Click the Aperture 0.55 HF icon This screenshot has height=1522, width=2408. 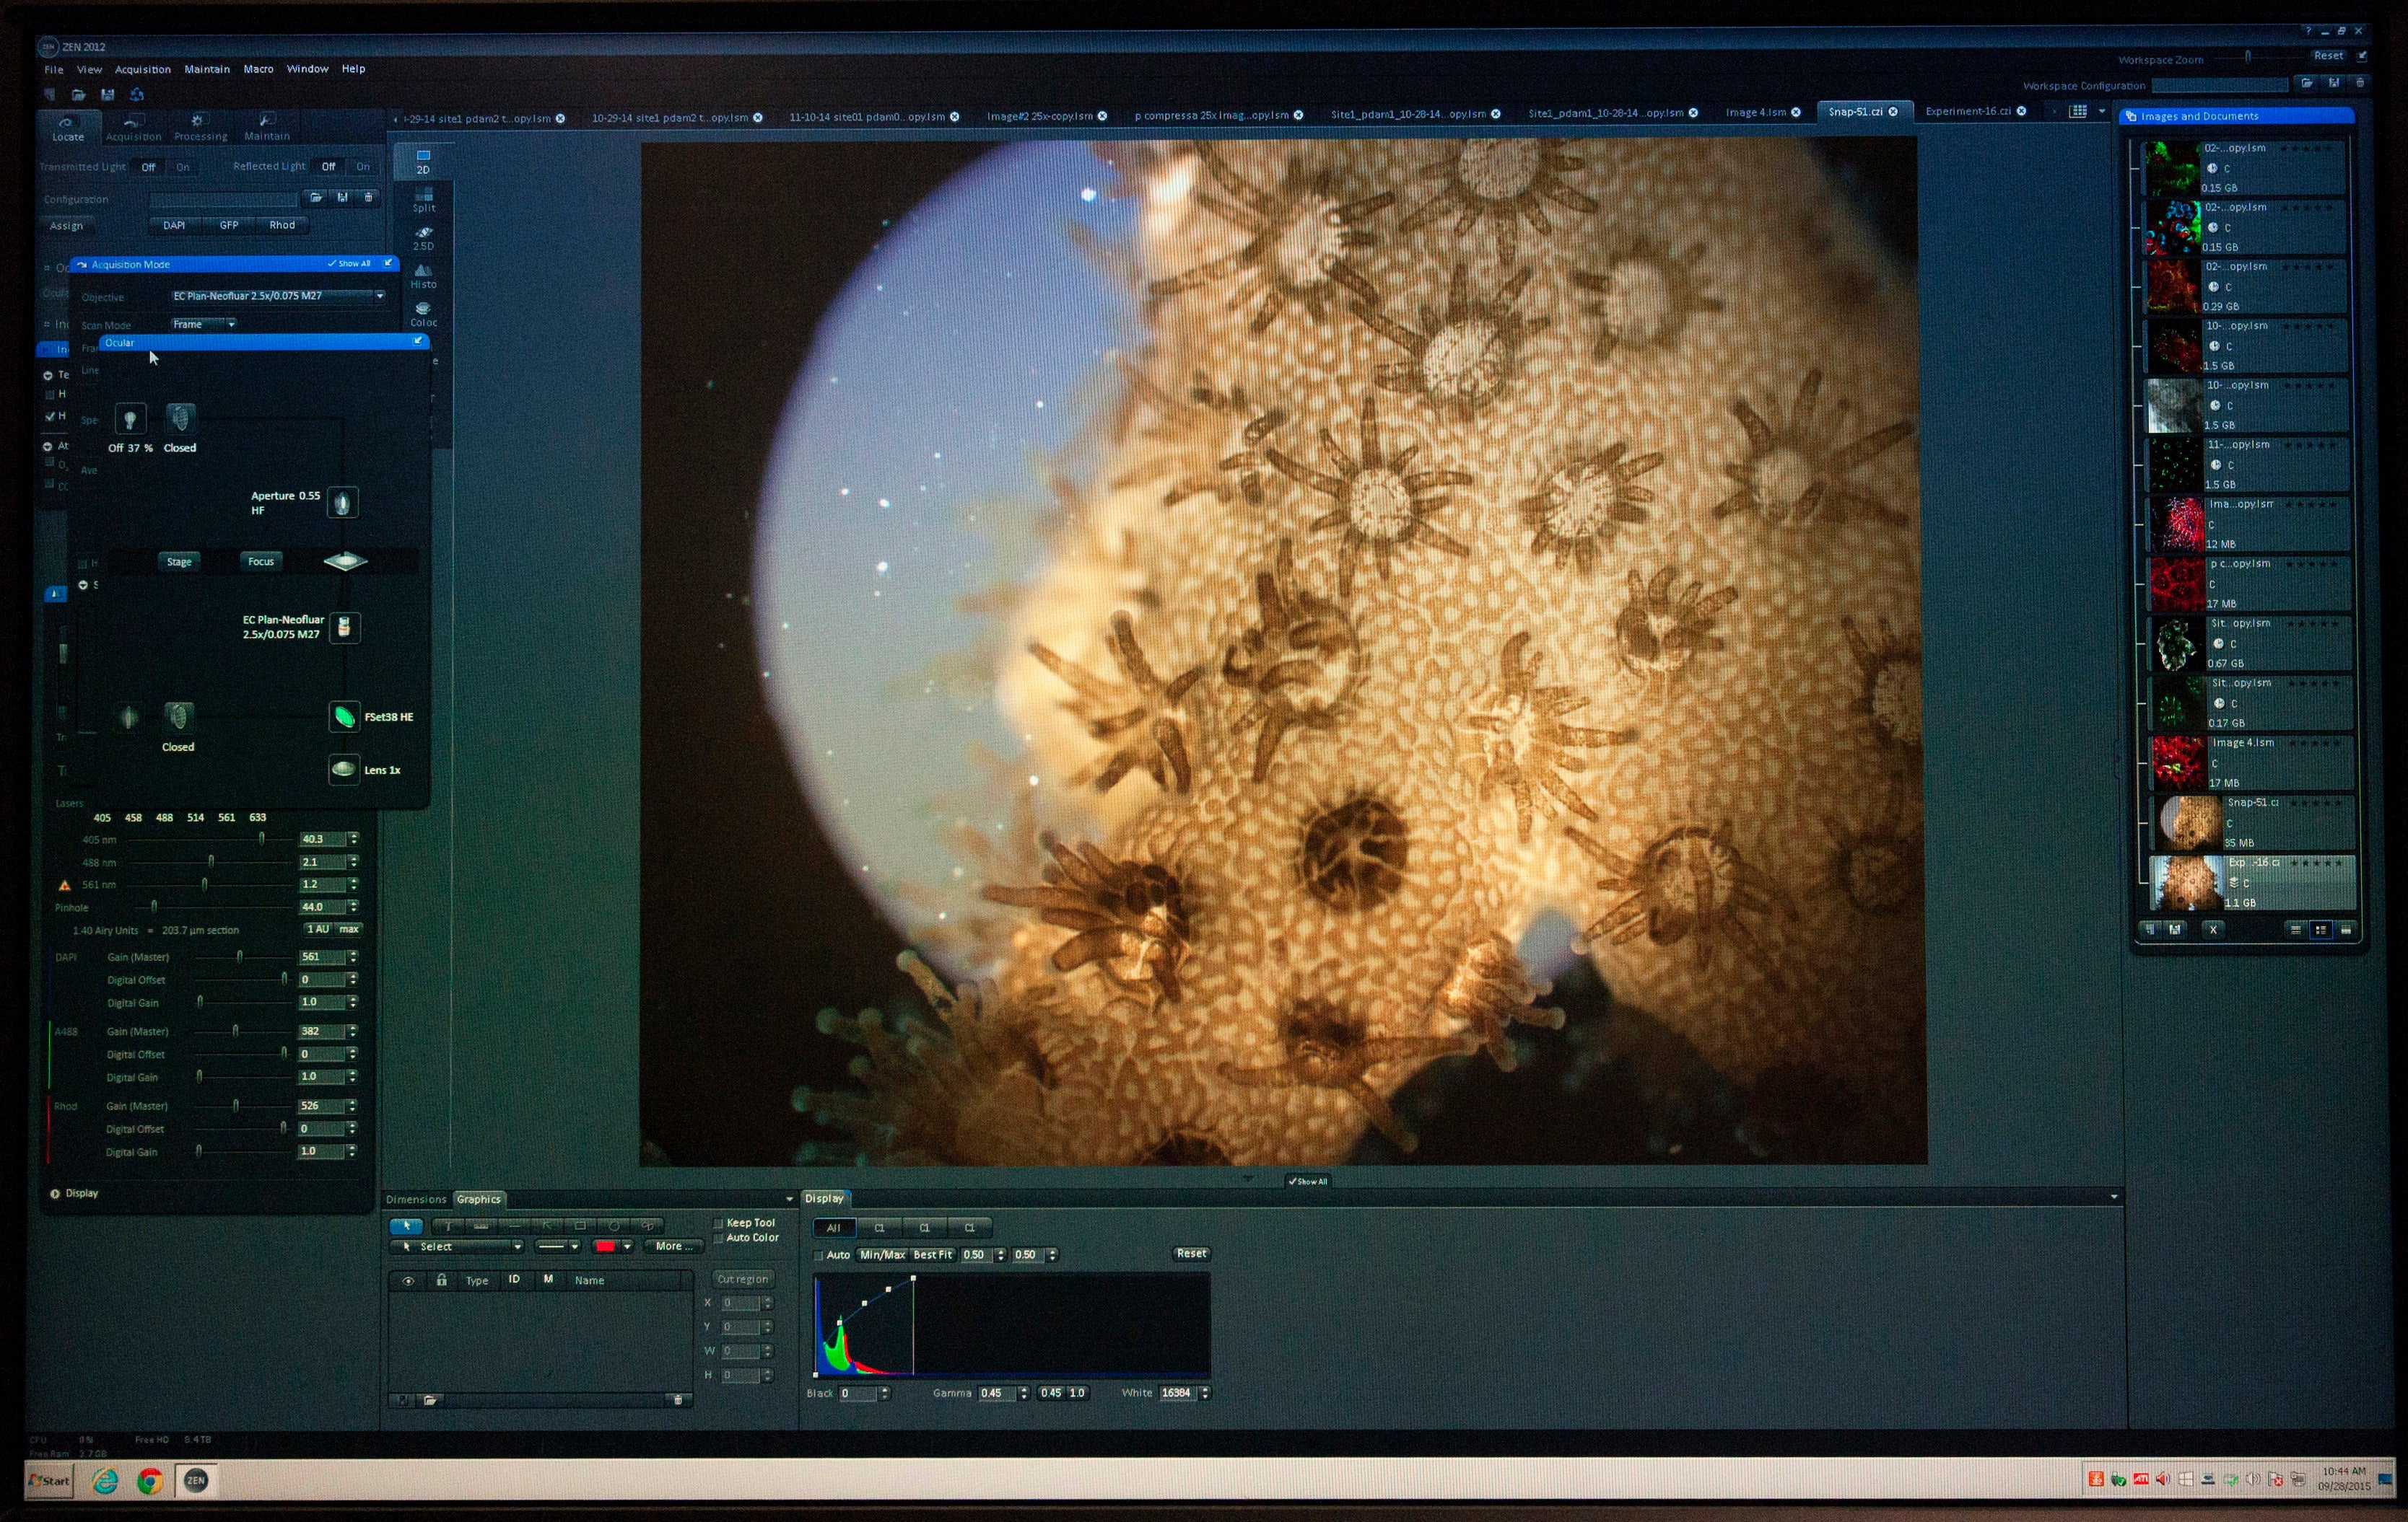pos(343,503)
